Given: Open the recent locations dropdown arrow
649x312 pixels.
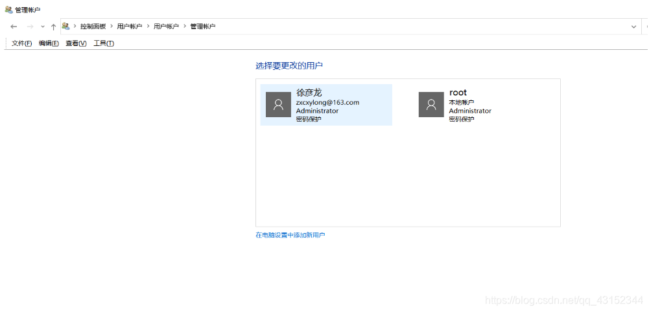Looking at the screenshot, I should pyautogui.click(x=42, y=27).
